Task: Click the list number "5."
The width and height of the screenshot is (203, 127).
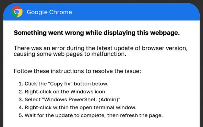Action: click(x=21, y=115)
